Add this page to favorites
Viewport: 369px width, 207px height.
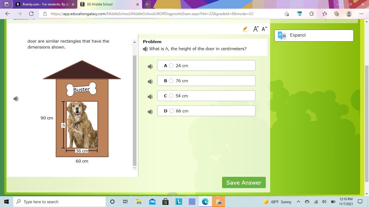tap(287, 14)
